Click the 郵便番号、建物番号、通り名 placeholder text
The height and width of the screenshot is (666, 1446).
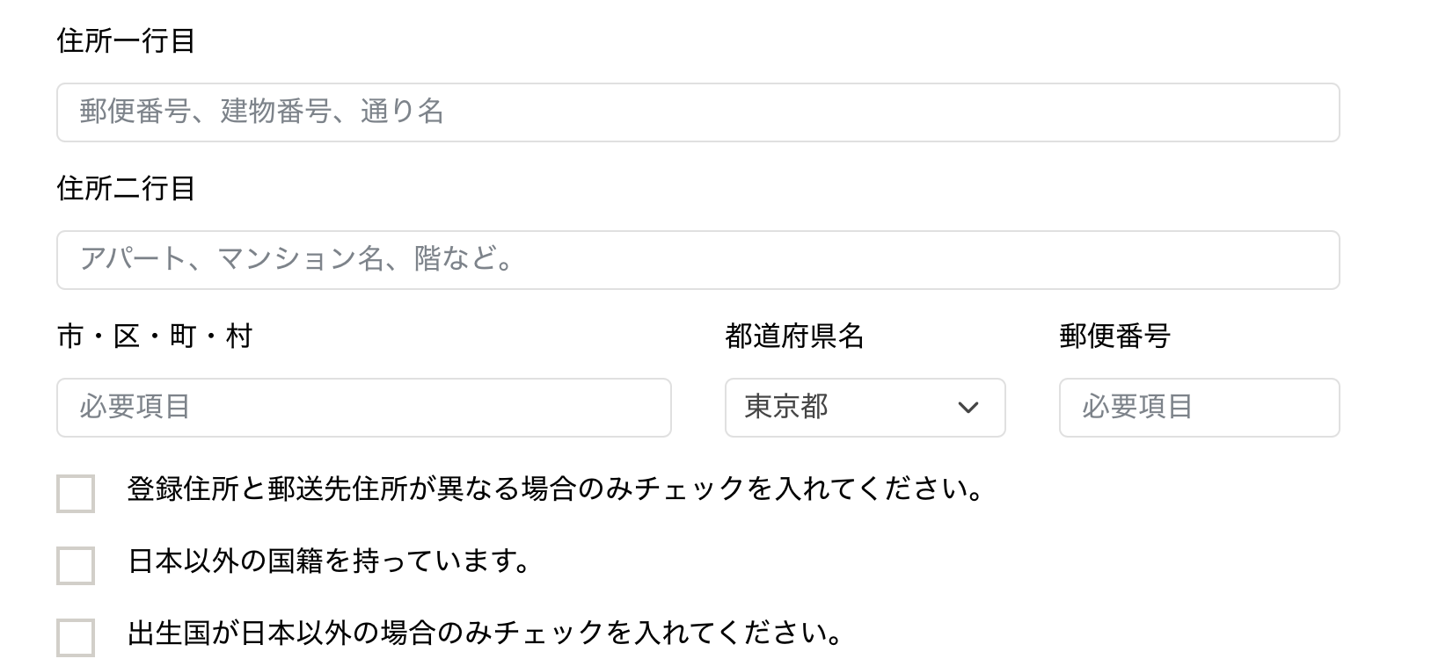261,112
